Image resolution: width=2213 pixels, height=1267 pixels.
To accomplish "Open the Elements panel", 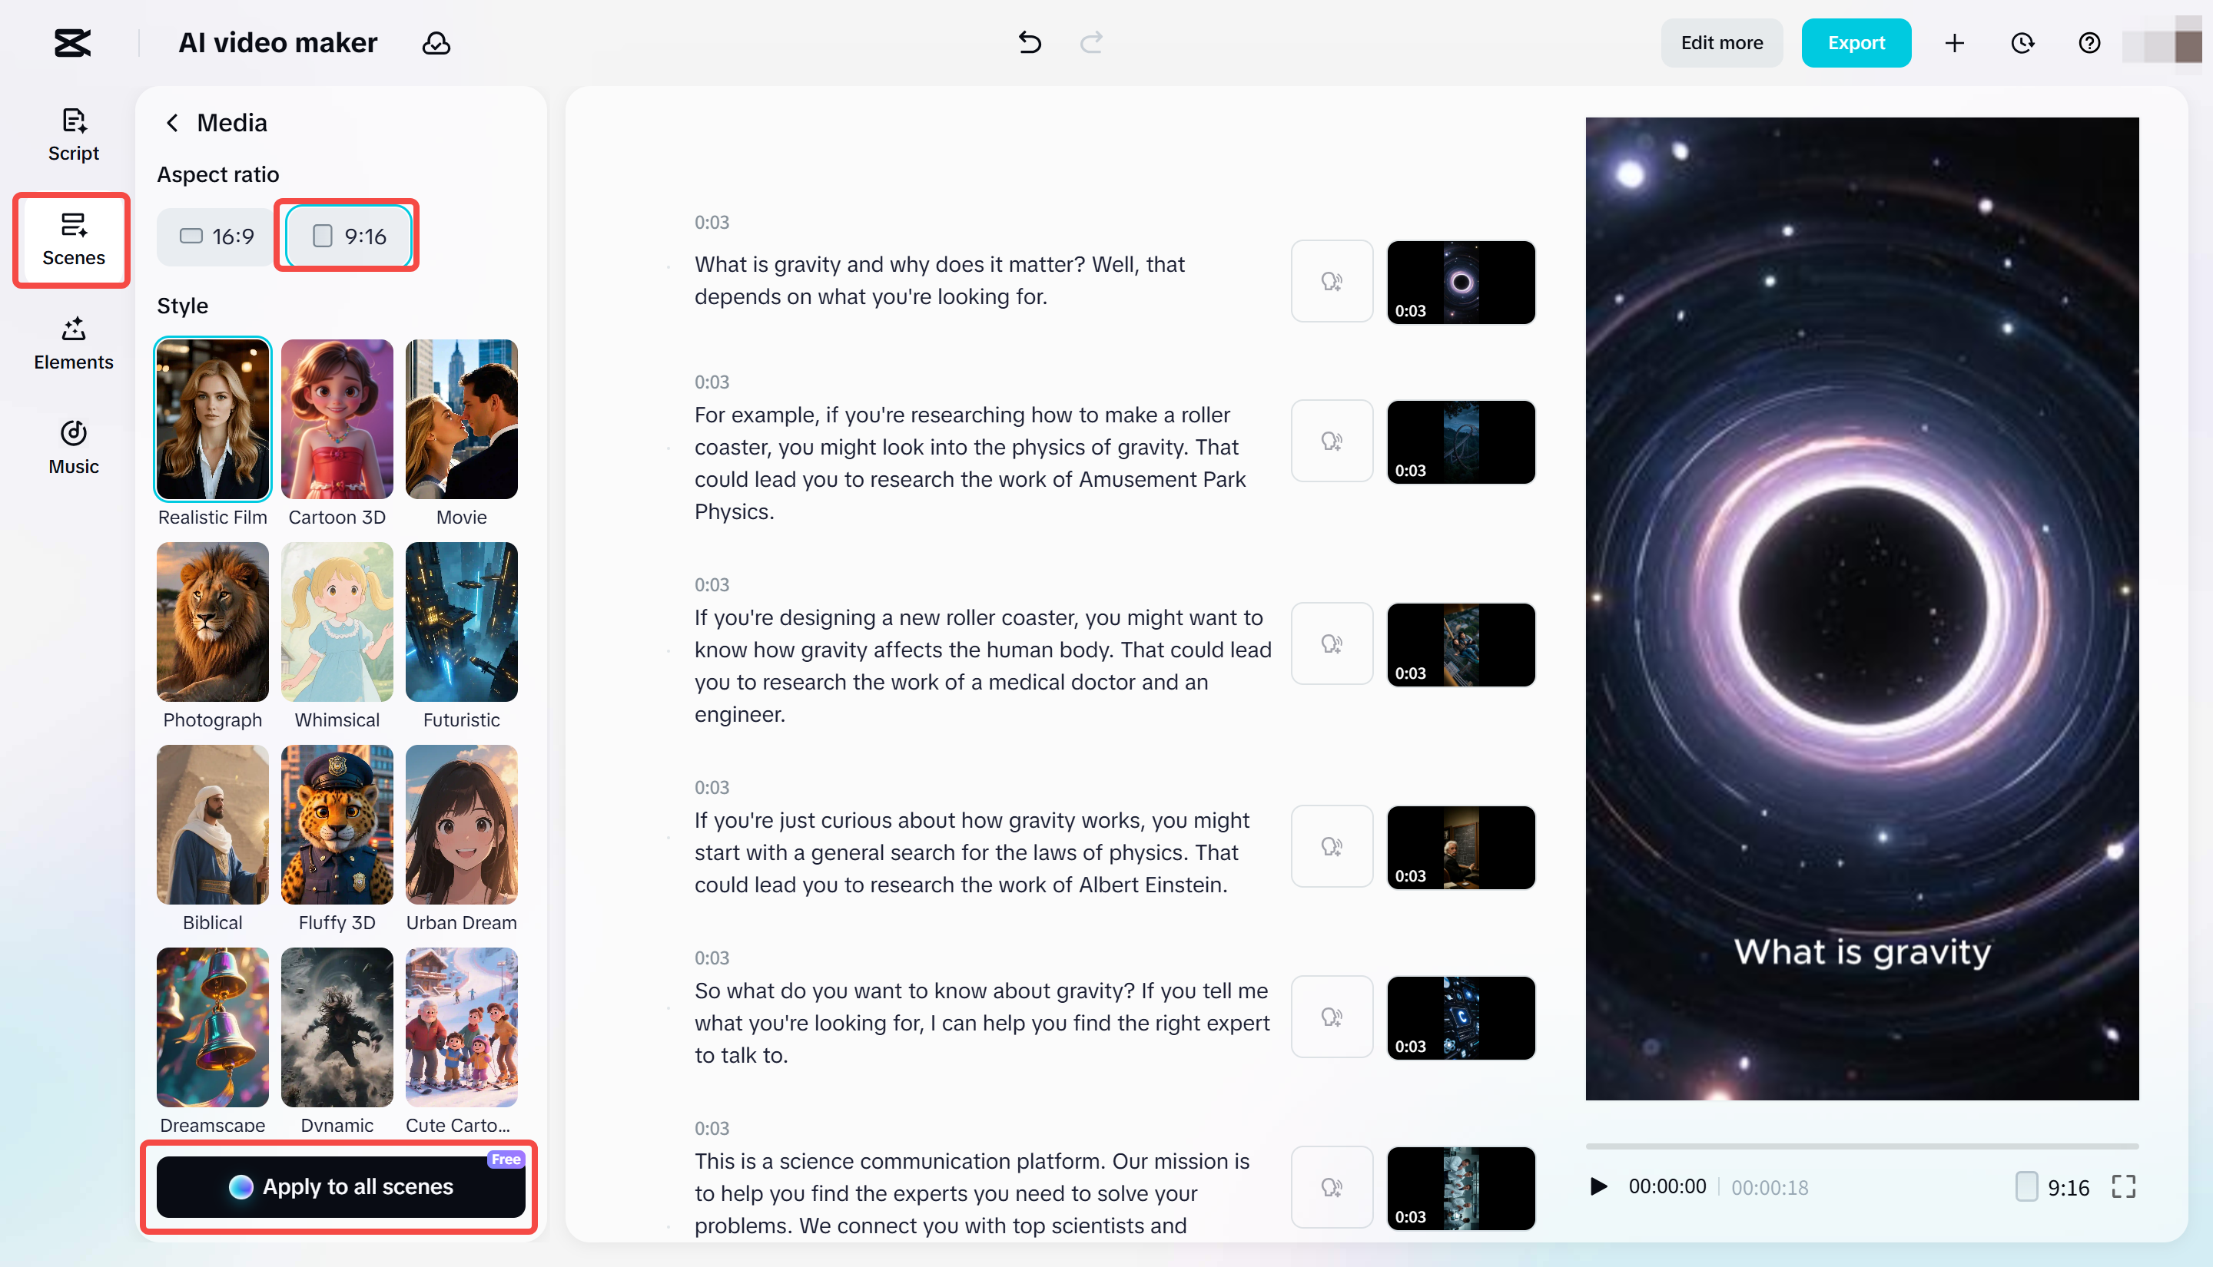I will coord(72,342).
